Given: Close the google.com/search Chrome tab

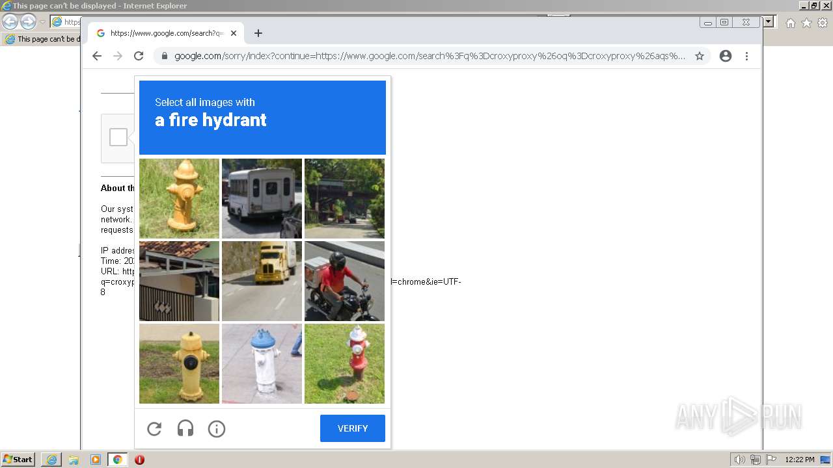Looking at the screenshot, I should coord(234,33).
